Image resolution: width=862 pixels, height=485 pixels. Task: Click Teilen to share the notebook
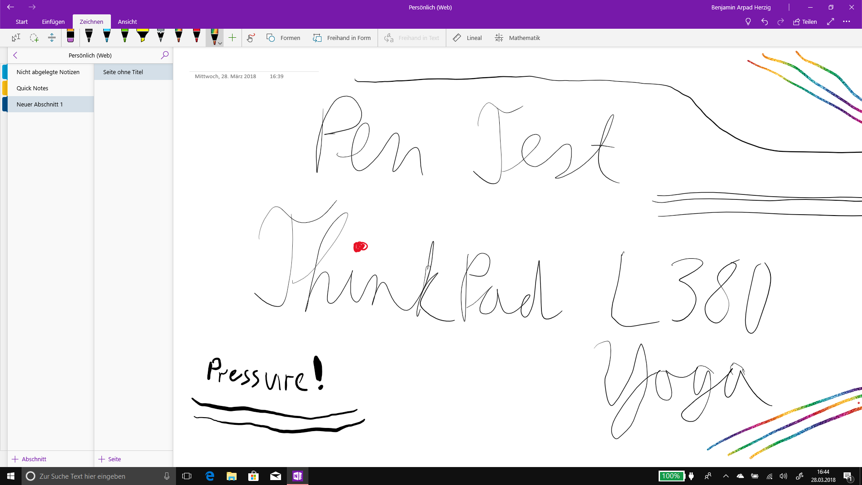click(x=805, y=22)
